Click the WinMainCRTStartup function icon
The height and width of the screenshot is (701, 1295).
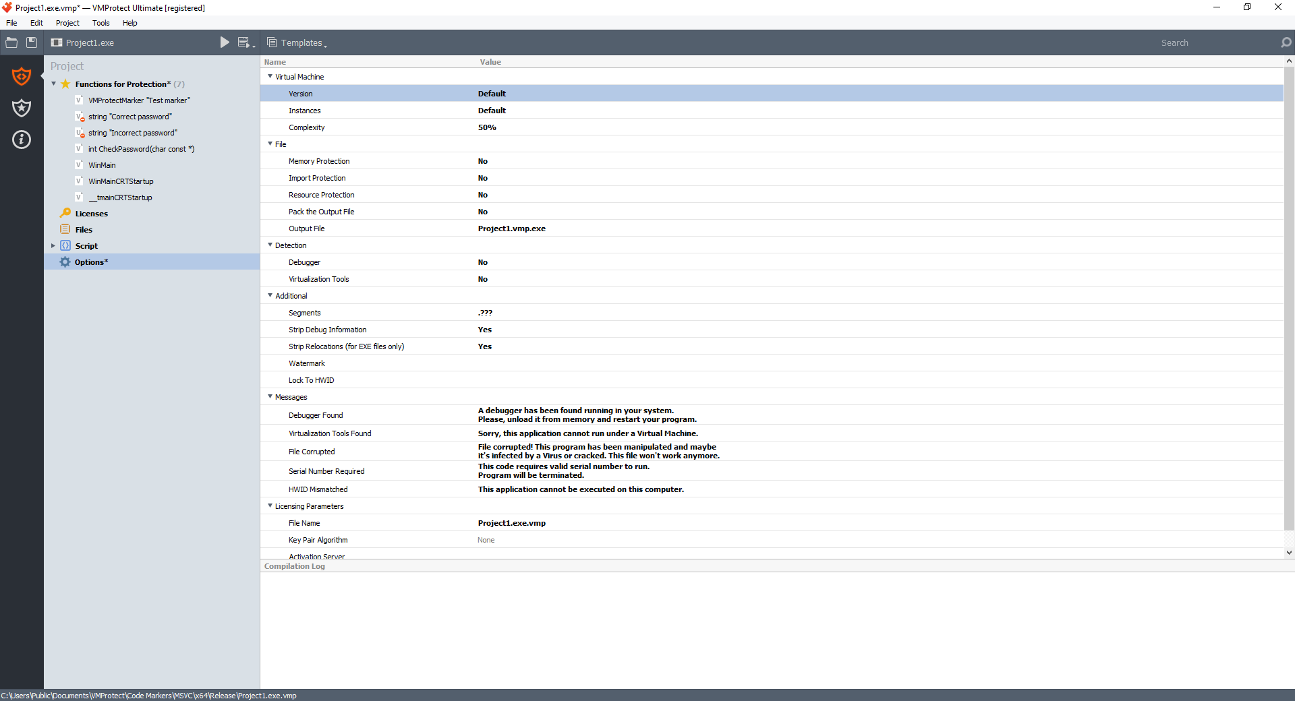click(x=79, y=181)
